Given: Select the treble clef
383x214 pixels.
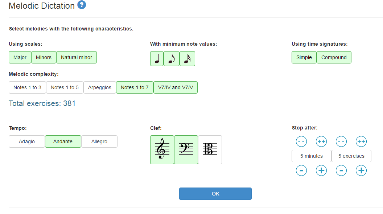Looking at the screenshot, I should [x=162, y=150].
